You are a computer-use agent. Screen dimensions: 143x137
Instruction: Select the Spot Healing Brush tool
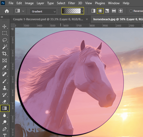pos(4,74)
